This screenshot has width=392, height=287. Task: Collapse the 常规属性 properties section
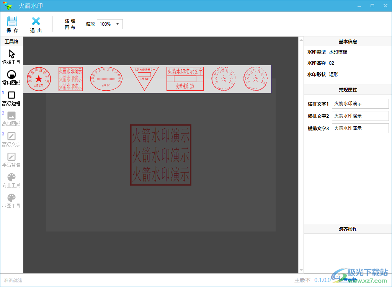tap(348, 89)
